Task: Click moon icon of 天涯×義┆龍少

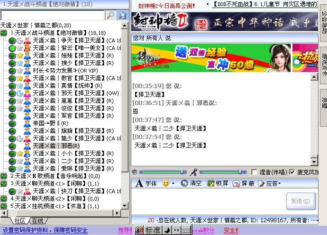Action: click(20, 138)
